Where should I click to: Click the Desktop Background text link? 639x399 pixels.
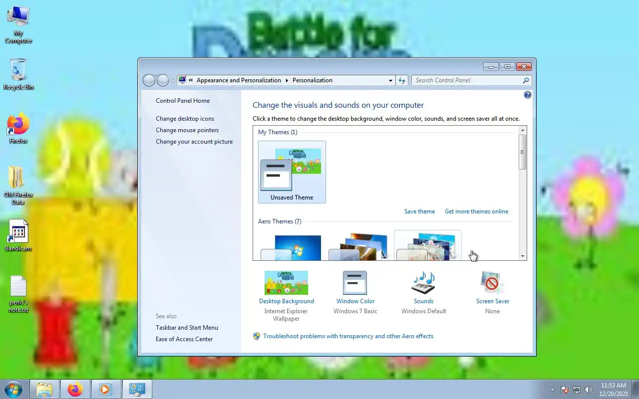coord(287,301)
